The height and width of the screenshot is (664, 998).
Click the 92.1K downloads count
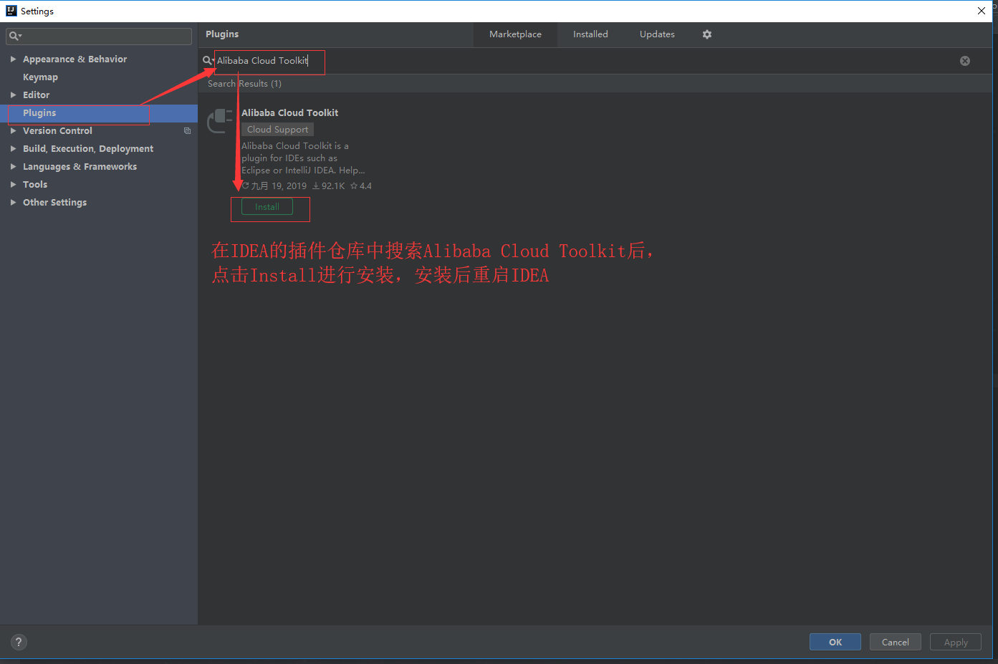tap(328, 186)
